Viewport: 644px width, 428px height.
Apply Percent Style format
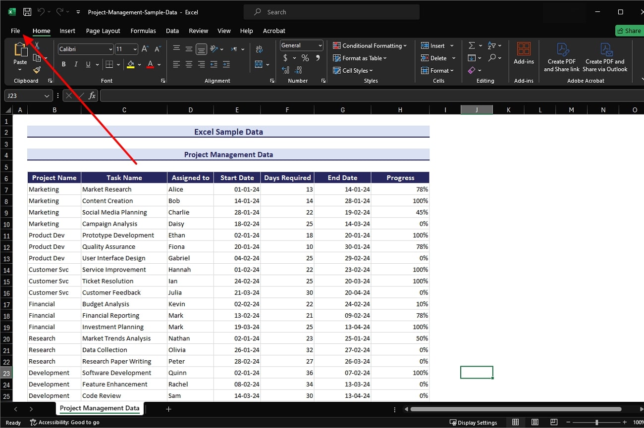(x=305, y=58)
